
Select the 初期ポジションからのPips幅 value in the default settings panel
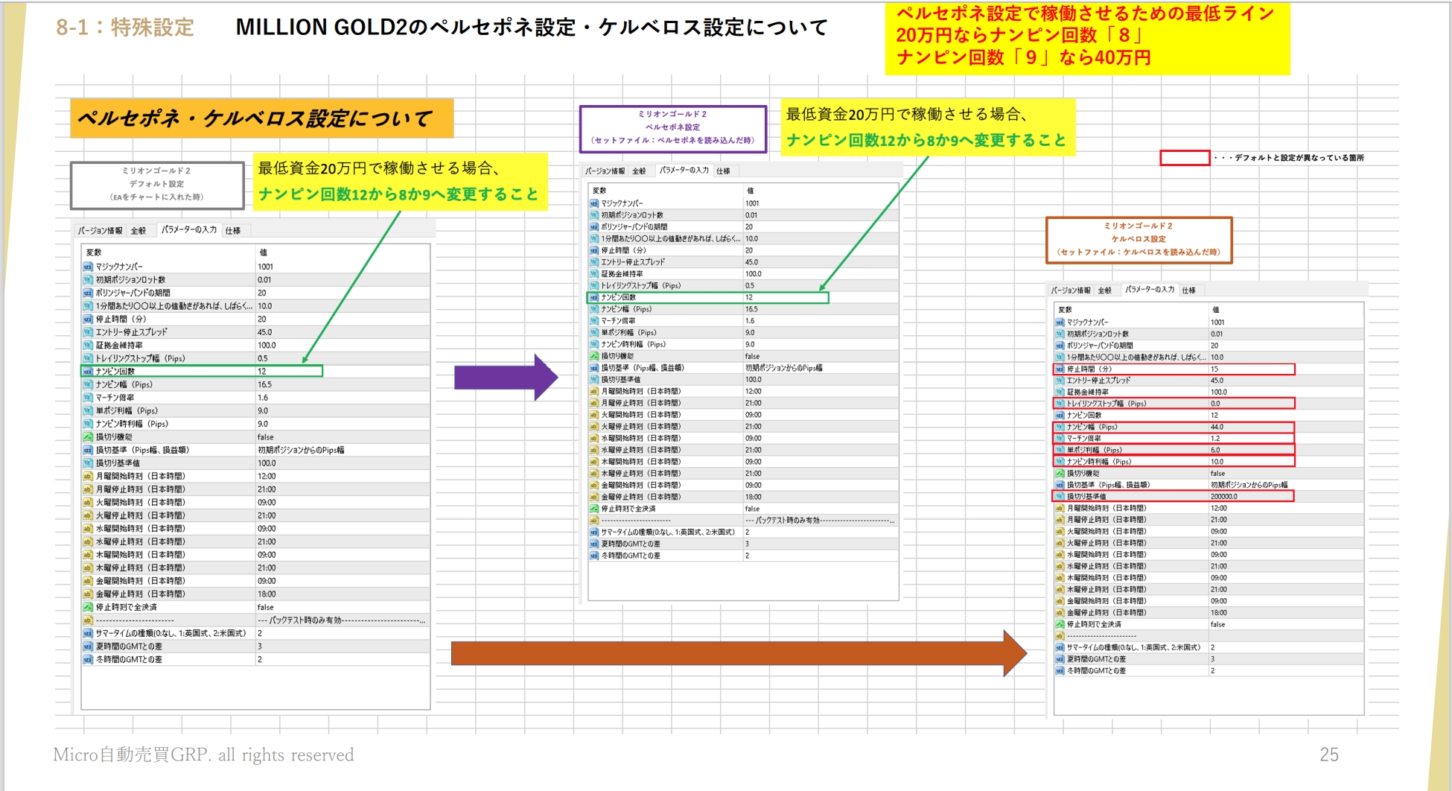(x=301, y=451)
